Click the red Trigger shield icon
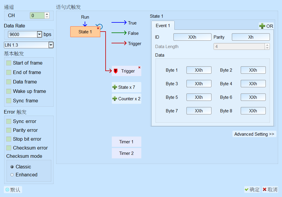 (x=116, y=71)
